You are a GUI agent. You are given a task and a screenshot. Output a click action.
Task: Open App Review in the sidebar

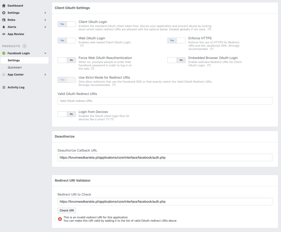(16, 34)
